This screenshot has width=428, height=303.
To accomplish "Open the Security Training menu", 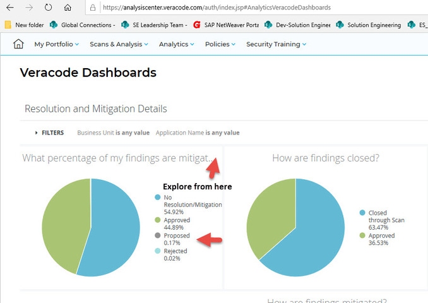I will (276, 44).
